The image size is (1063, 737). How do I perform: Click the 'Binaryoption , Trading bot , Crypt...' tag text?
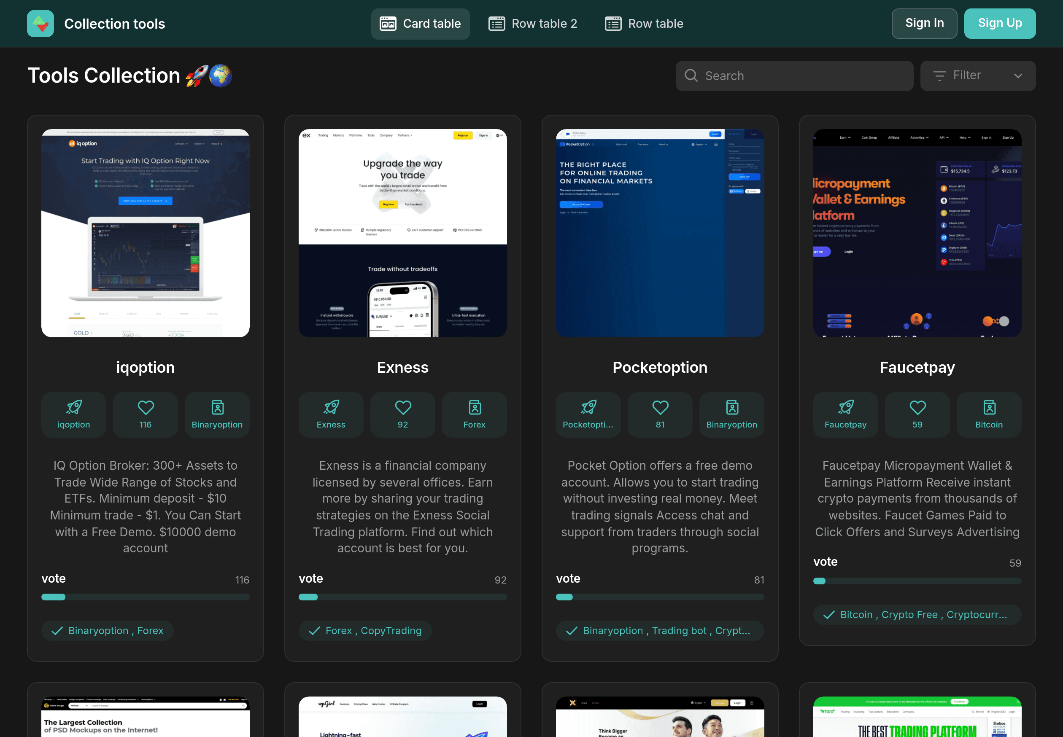pyautogui.click(x=666, y=631)
